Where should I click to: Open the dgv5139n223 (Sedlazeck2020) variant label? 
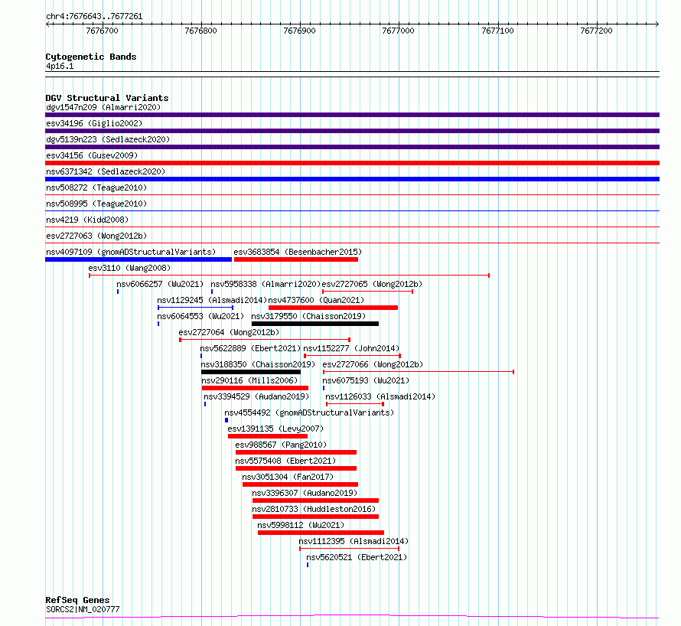pyautogui.click(x=108, y=139)
